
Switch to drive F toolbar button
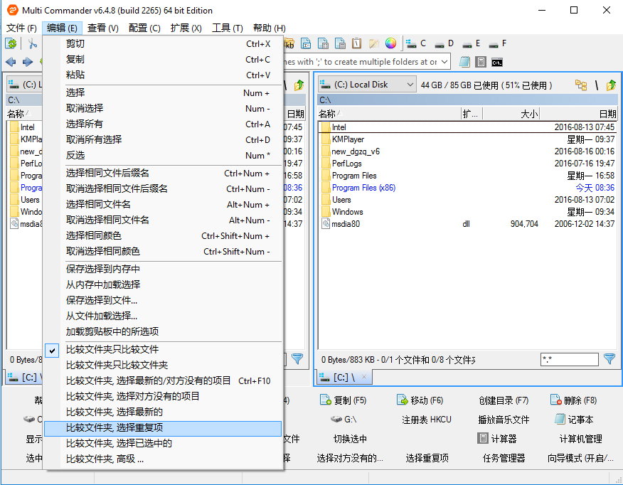498,43
